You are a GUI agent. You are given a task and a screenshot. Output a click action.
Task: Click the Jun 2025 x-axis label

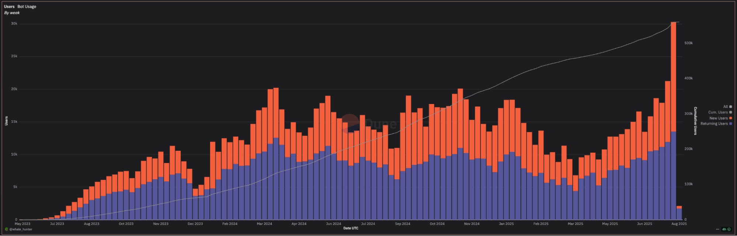(x=644, y=224)
